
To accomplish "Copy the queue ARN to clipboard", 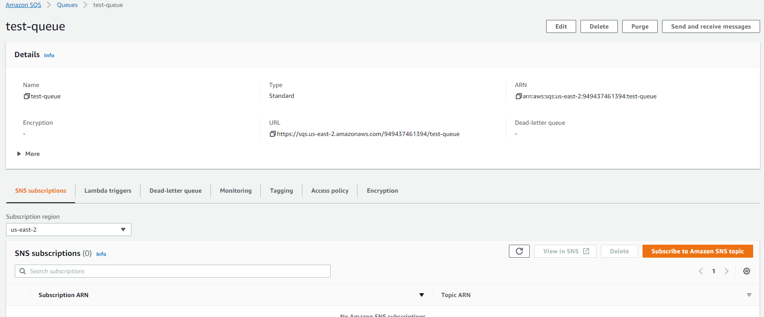I will [518, 96].
